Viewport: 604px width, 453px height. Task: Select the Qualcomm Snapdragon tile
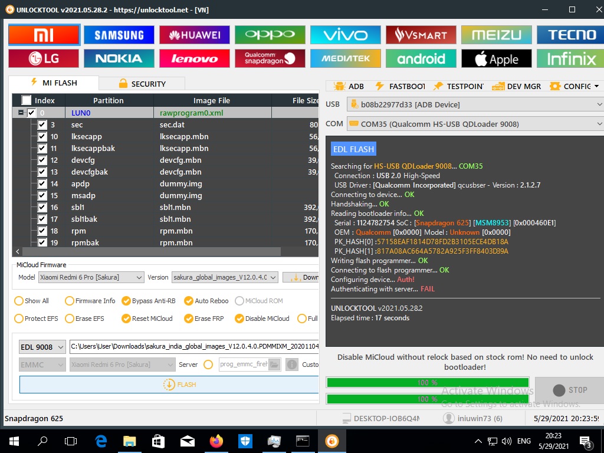[270, 58]
